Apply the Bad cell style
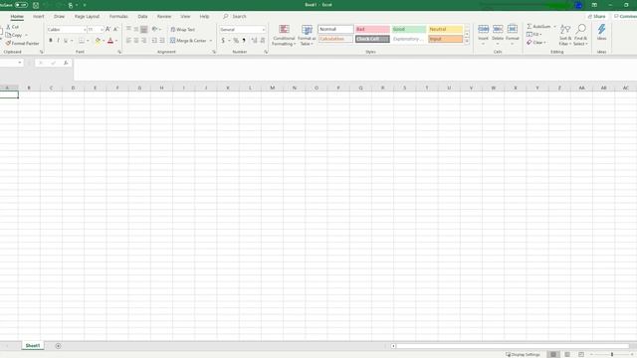The width and height of the screenshot is (637, 358). (x=372, y=29)
